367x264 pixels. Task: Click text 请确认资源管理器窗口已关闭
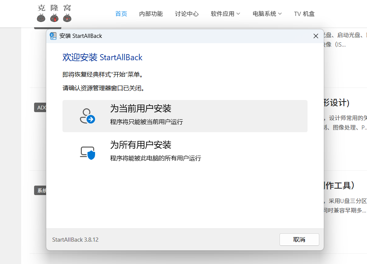[103, 88]
